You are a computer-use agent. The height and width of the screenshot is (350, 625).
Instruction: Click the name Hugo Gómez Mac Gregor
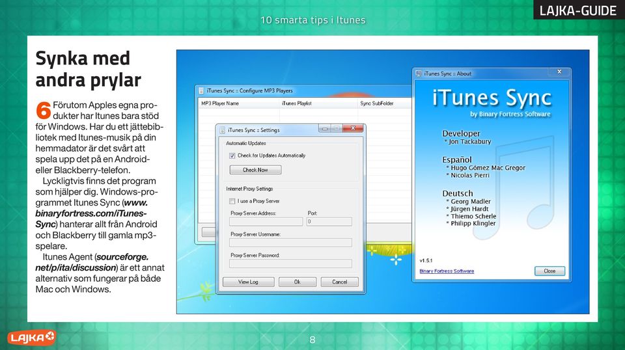[488, 168]
